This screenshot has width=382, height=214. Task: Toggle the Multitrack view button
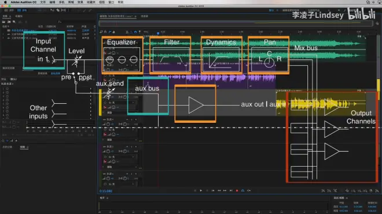point(22,10)
